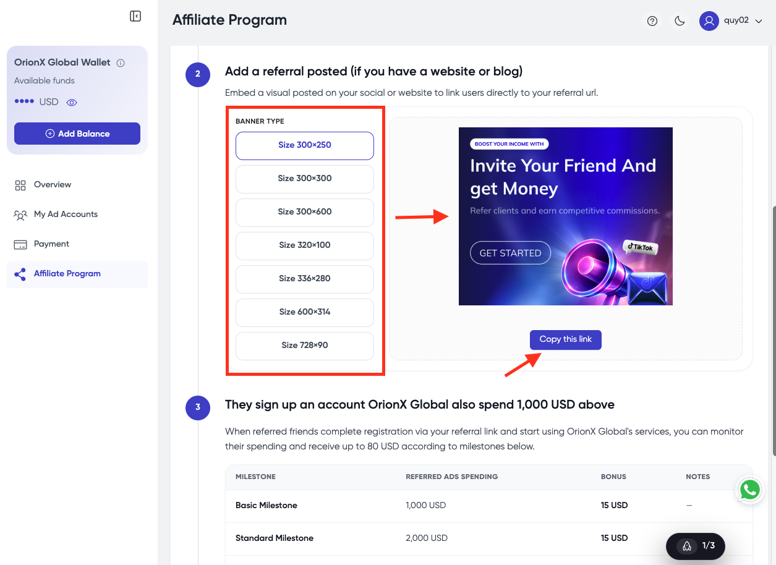Click the Basic Milestone 15 USD bonus
This screenshot has width=776, height=565.
tap(614, 506)
